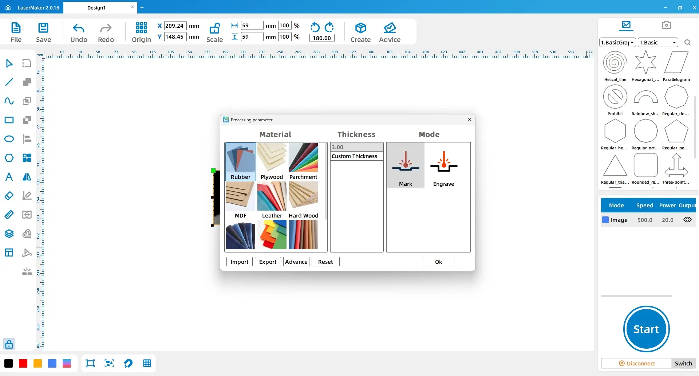Insert the Prohibit shape
Screen dimensions: 699x376
click(615, 100)
